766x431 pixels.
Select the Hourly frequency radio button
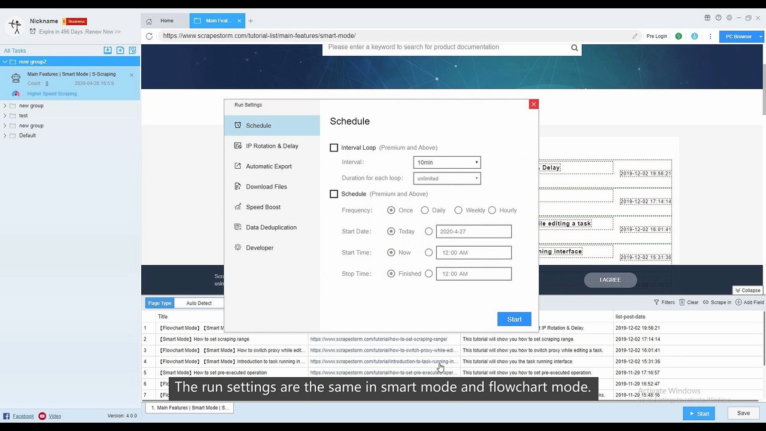(492, 210)
